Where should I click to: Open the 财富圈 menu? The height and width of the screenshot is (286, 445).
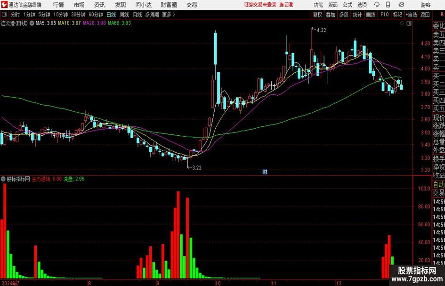pyautogui.click(x=169, y=5)
